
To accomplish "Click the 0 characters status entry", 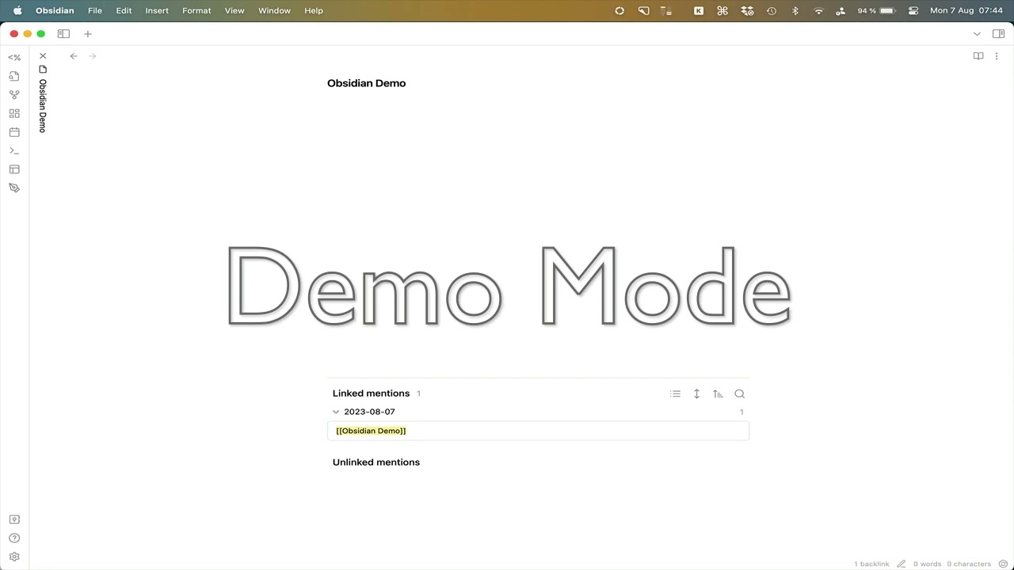I will pyautogui.click(x=969, y=564).
